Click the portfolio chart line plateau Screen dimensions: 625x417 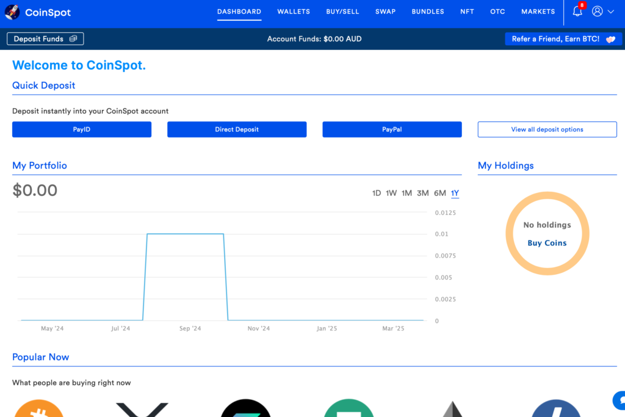[x=186, y=234]
